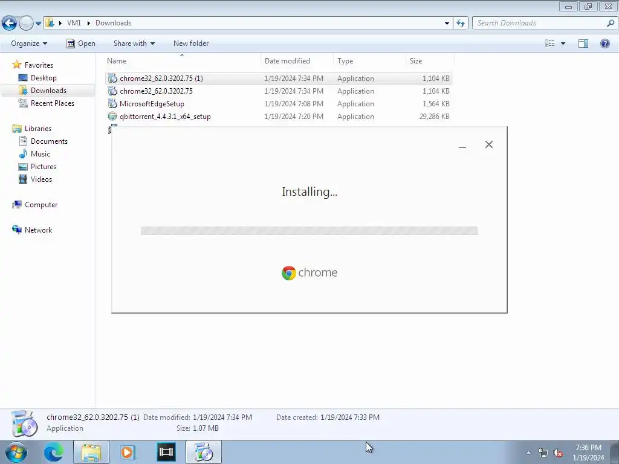Viewport: 619px width, 464px height.
Task: Click the Help question mark icon
Action: coord(604,43)
